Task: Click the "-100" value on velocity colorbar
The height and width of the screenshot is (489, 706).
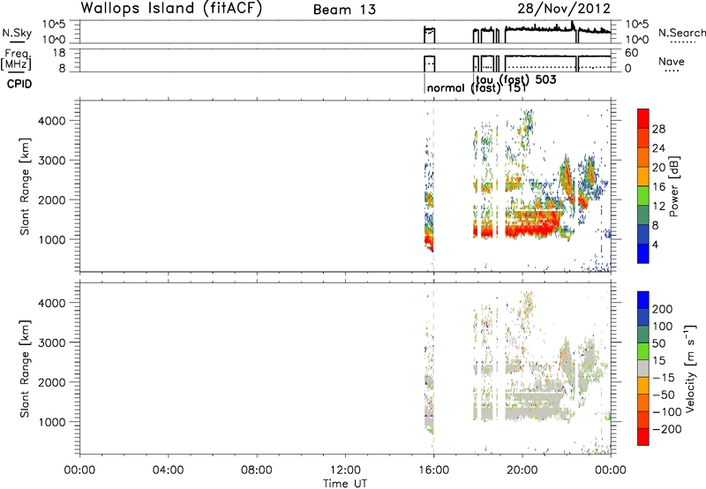Action: coord(666,412)
